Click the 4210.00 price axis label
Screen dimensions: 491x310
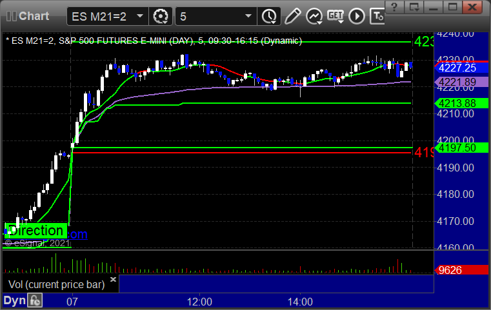tap(456, 114)
